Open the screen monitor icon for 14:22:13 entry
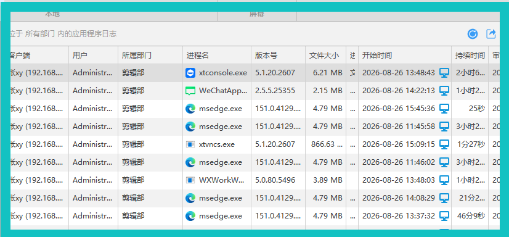509x237 pixels. pos(444,91)
